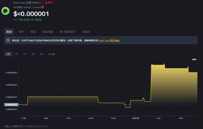Image resolution: width=203 pixels, height=129 pixels.
Task: Open the Pond Coin 购买指南 link
Action: click(109, 40)
